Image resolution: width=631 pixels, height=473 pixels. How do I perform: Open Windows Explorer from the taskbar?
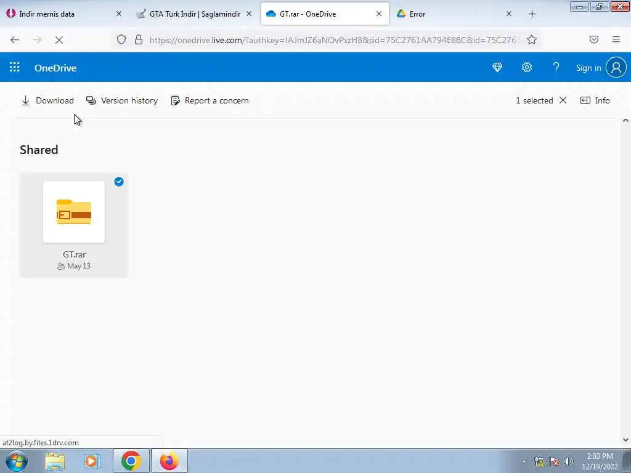pyautogui.click(x=55, y=461)
